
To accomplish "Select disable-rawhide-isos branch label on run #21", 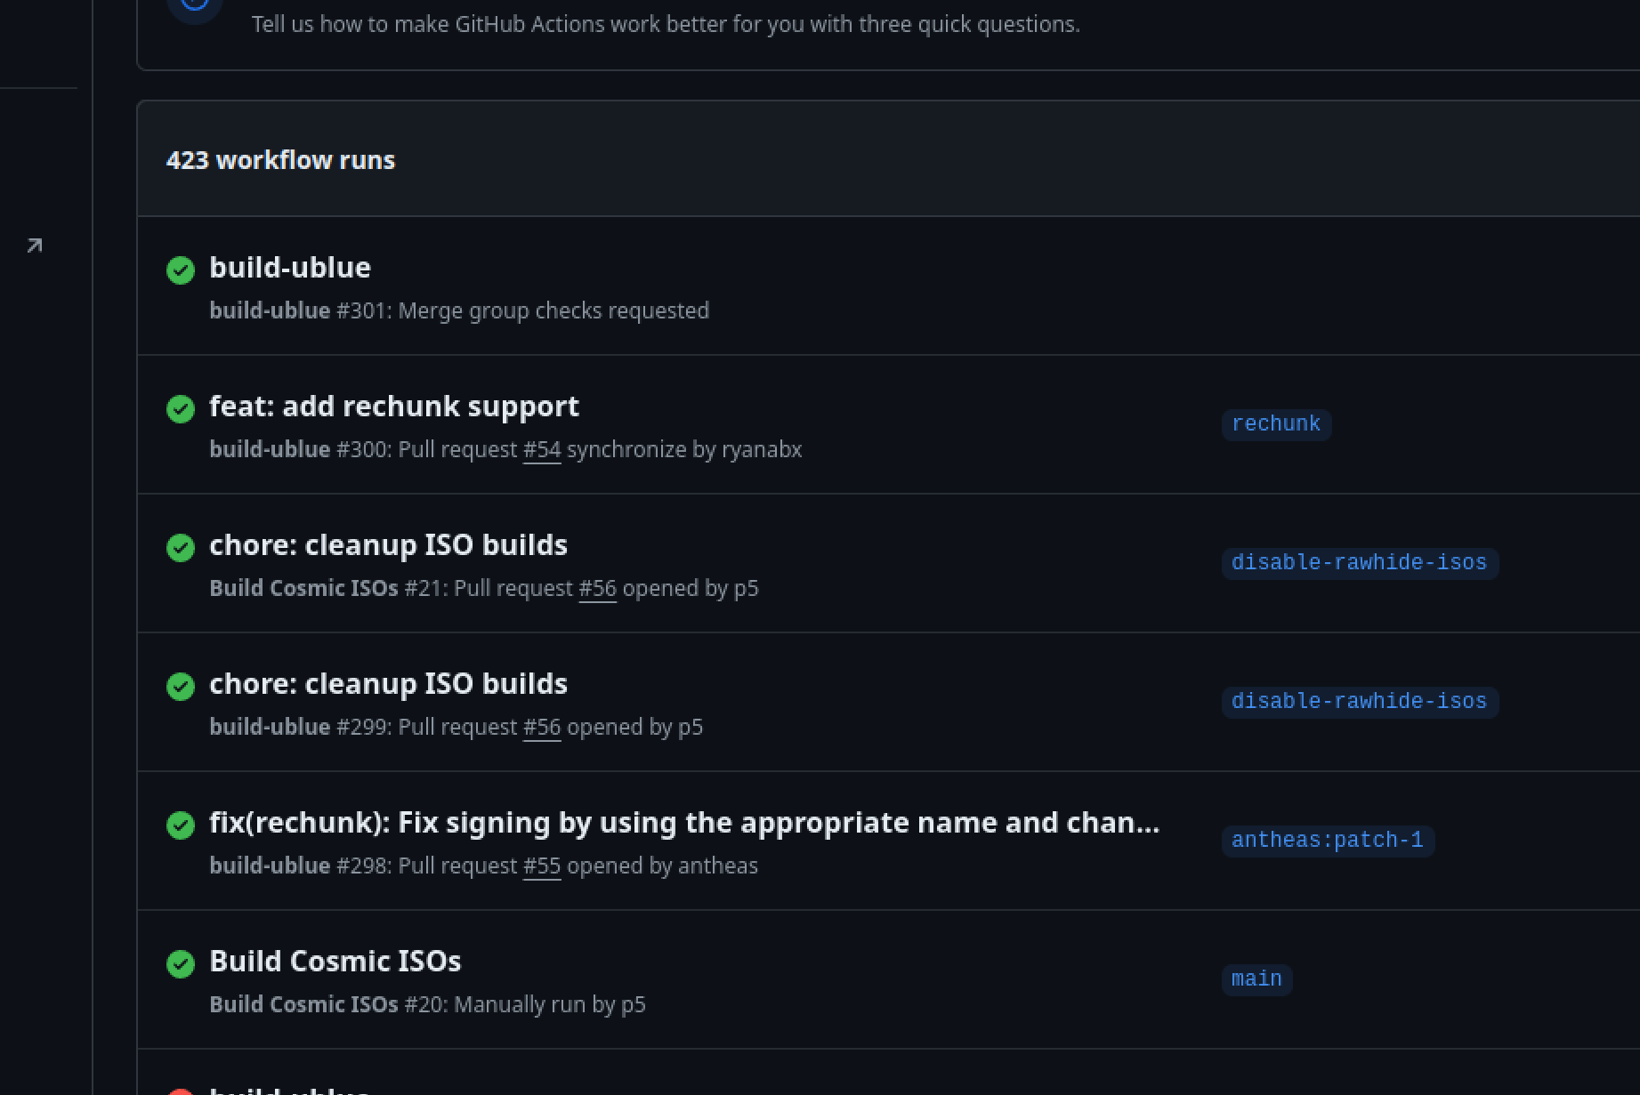I will click(1359, 563).
